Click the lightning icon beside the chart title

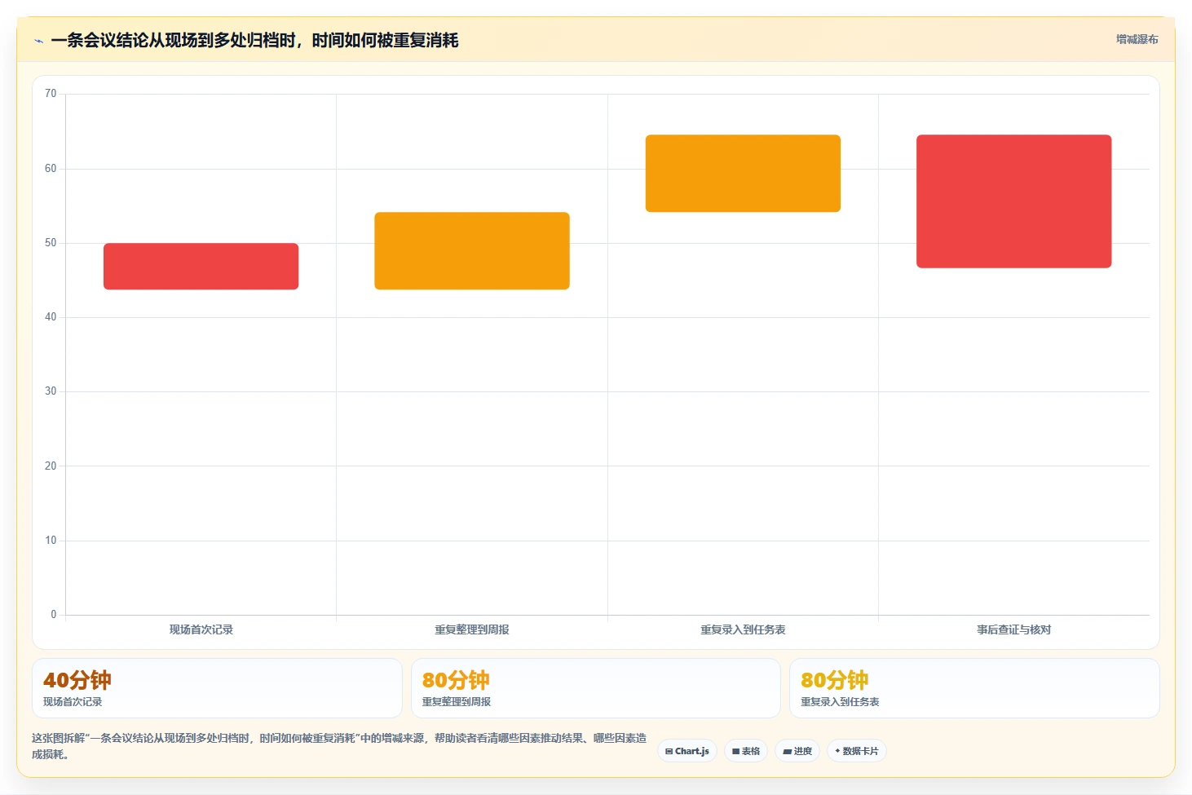pos(38,41)
